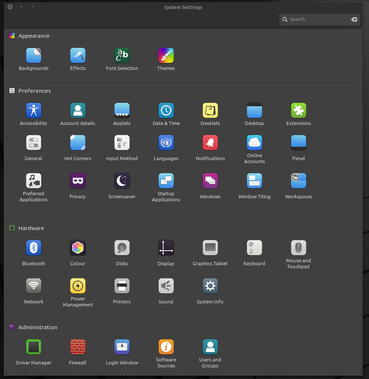
Task: Open the Backgrounds settings
Action: (33, 56)
